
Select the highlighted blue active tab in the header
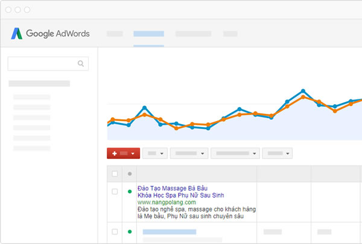pyautogui.click(x=148, y=34)
